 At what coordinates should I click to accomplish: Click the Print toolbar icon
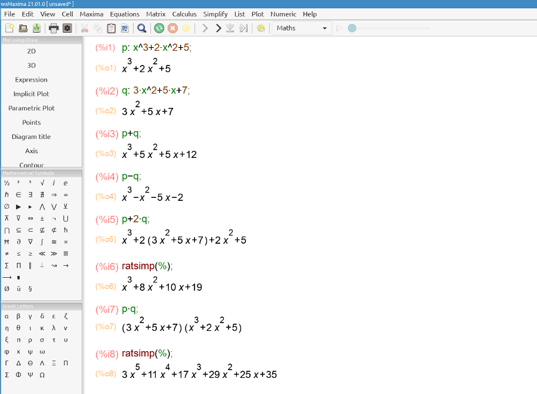52,27
